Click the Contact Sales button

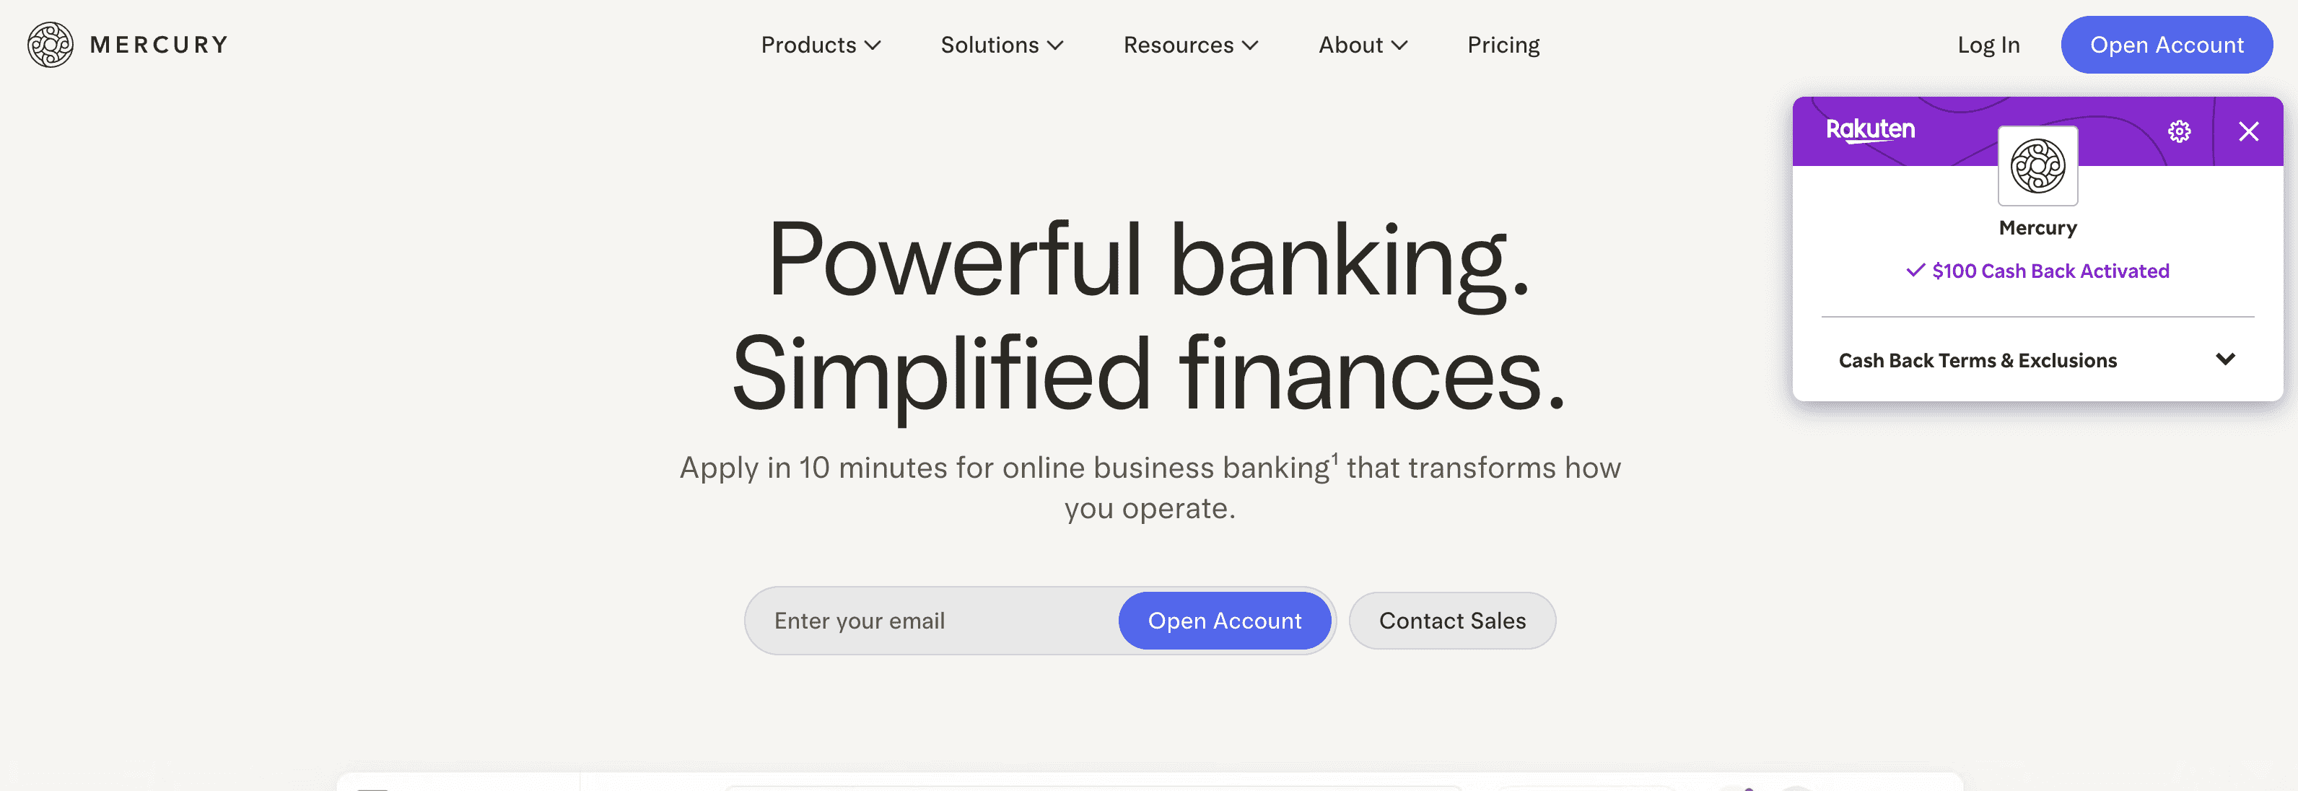[1451, 621]
